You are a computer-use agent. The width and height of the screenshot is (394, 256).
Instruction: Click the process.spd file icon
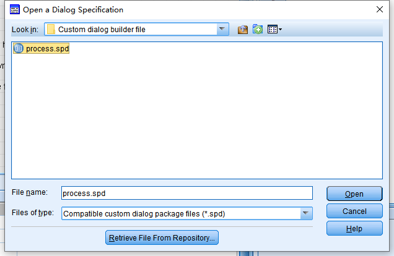click(19, 48)
